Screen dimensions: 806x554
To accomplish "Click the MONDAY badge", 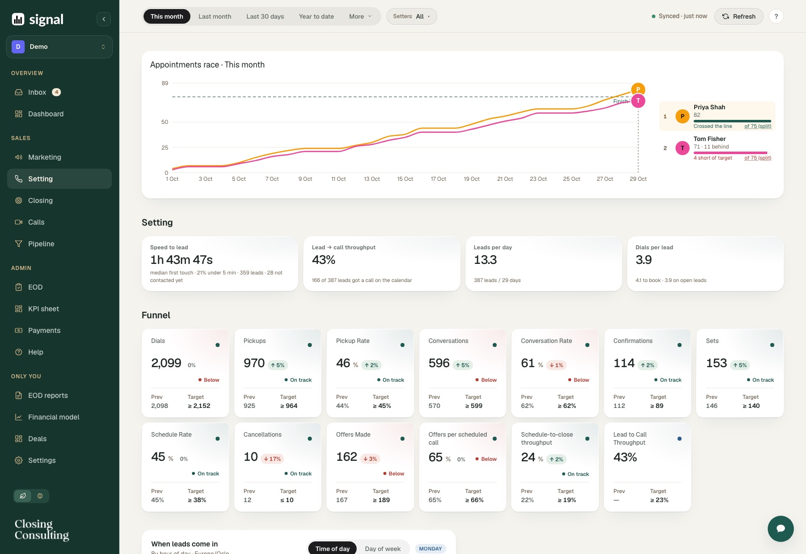I will point(431,549).
